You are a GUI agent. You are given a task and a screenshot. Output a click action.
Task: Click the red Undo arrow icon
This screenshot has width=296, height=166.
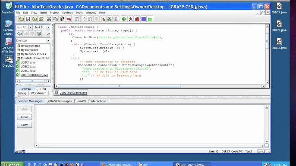click(69, 19)
